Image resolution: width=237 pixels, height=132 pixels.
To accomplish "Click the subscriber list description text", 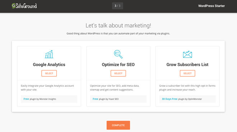I will click(x=187, y=88).
